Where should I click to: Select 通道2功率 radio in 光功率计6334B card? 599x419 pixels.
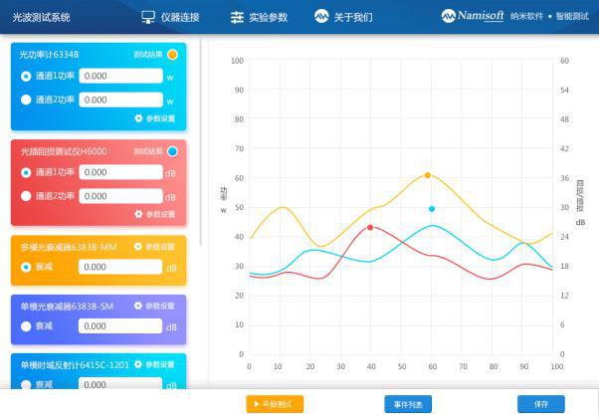coord(26,100)
